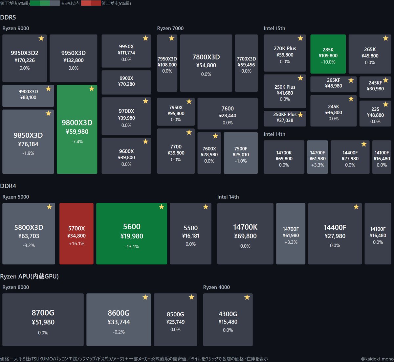Click the '±5%以内' legend label
Viewport: 394px width, 362px height.
click(71, 3)
